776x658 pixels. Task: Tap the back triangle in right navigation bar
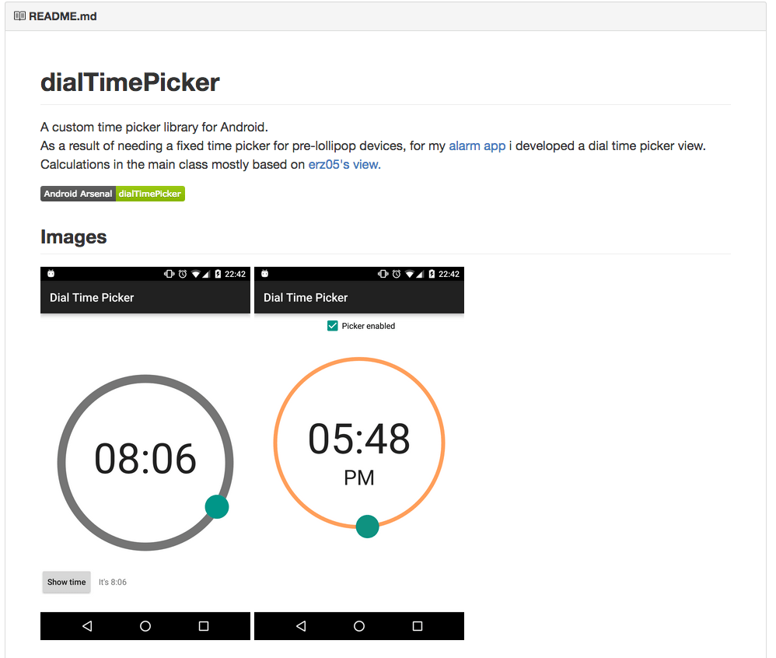click(x=301, y=626)
